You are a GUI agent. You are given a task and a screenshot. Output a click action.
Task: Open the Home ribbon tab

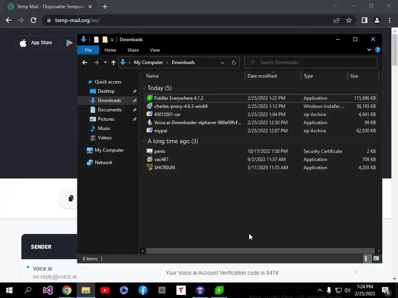pyautogui.click(x=110, y=50)
